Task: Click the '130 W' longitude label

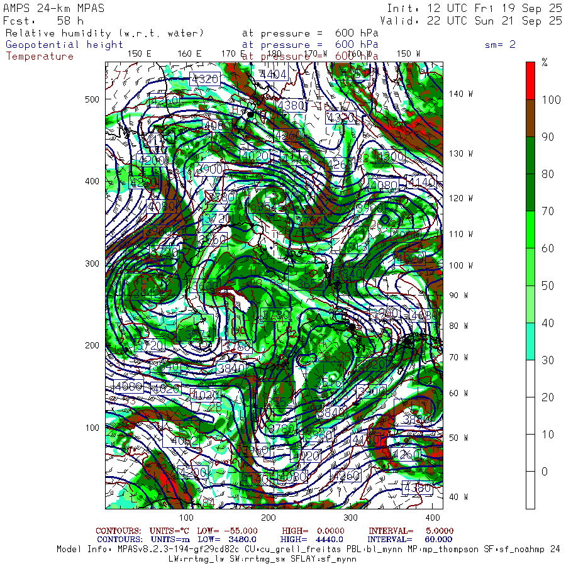Action: (x=461, y=154)
